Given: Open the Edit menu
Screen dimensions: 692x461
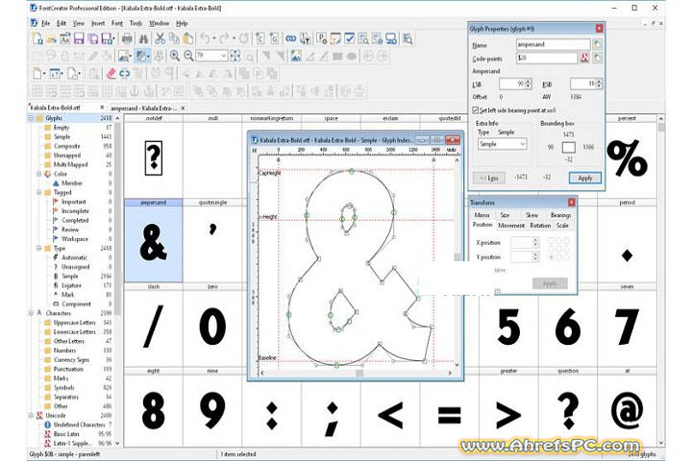Looking at the screenshot, I should coord(62,23).
